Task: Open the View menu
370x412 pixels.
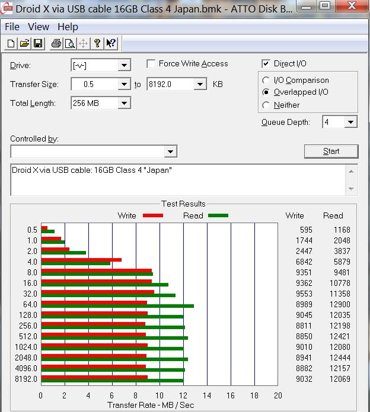Action: point(39,27)
